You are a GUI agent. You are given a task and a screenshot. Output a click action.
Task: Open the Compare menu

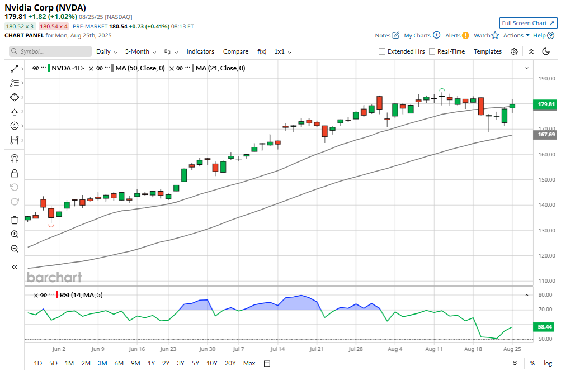pyautogui.click(x=236, y=51)
